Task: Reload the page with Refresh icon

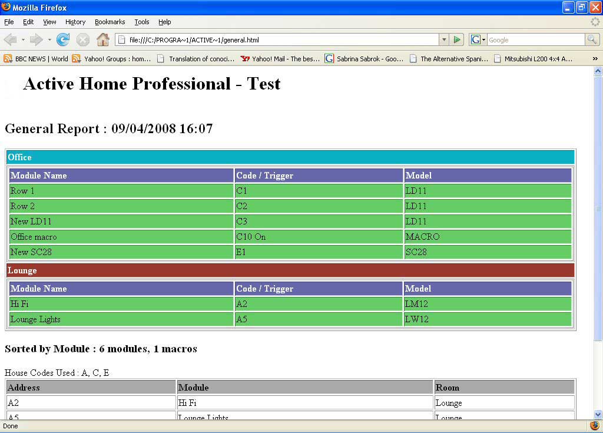Action: [x=63, y=40]
